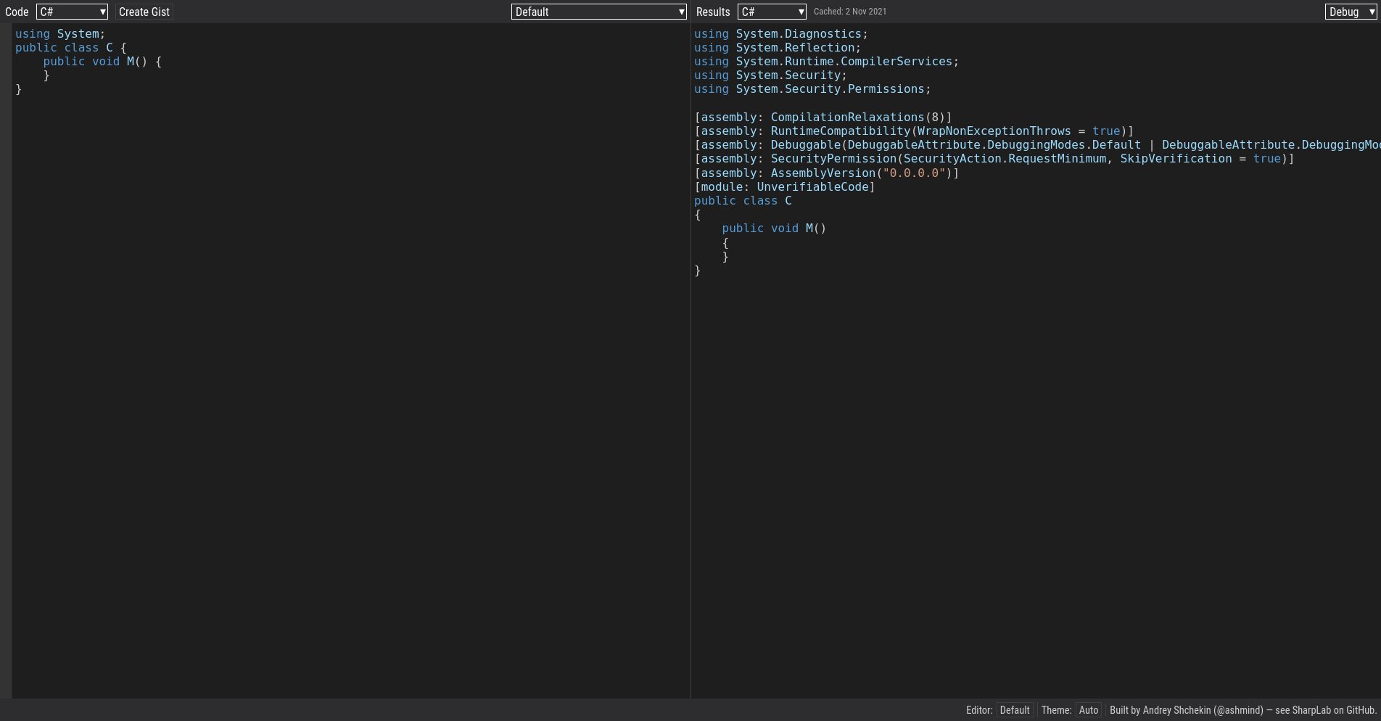Viewport: 1381px width, 721px height.
Task: Click the RuntimeCompatibility attribute line in output
Action: click(914, 131)
